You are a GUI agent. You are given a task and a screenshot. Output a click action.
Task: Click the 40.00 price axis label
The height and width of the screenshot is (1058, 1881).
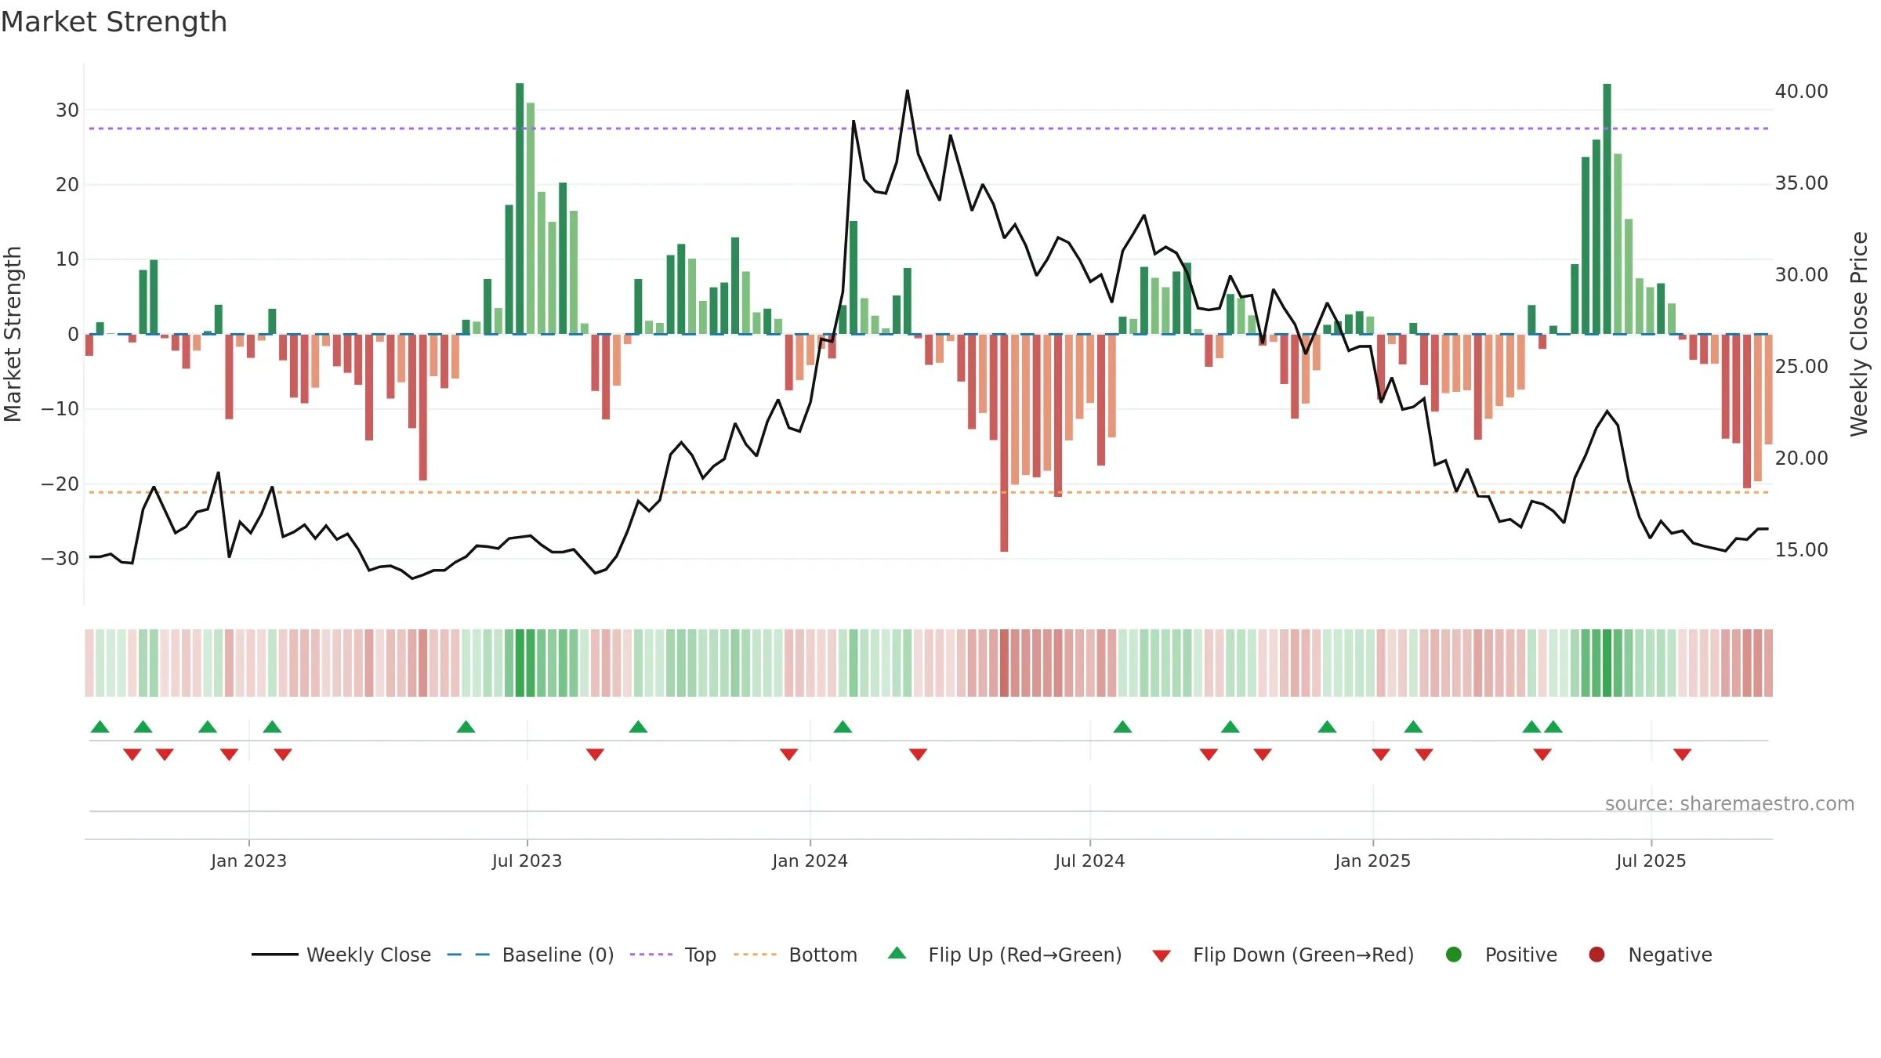[x=1801, y=91]
